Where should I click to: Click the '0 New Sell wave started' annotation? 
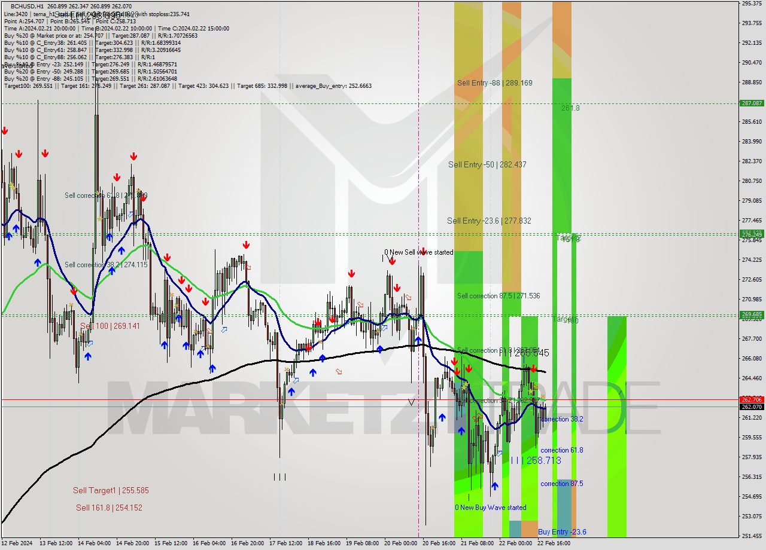click(x=418, y=252)
